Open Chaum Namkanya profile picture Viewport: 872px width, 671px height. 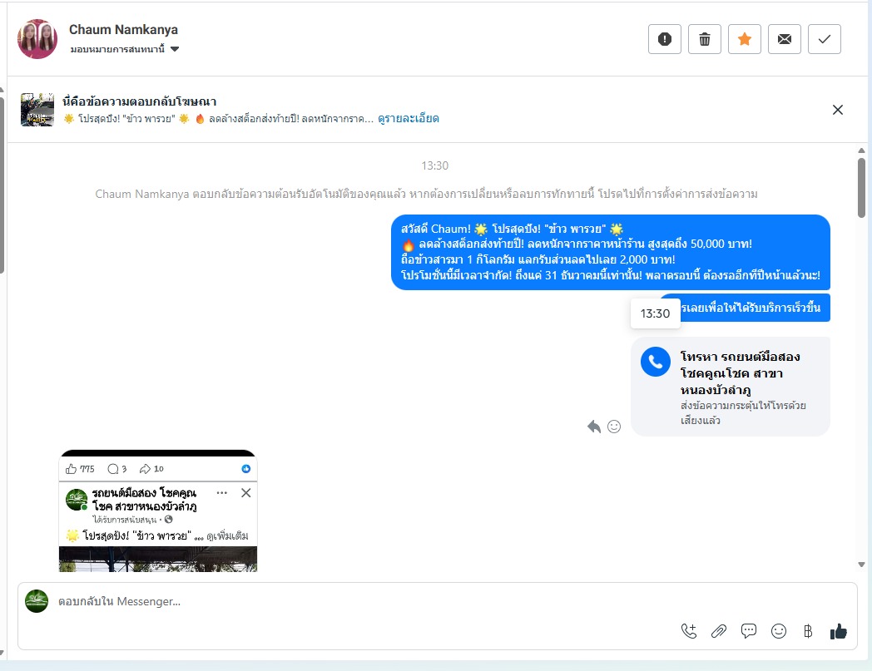pyautogui.click(x=37, y=39)
